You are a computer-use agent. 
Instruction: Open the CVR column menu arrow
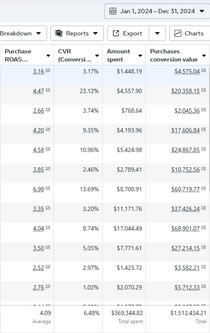pyautogui.click(x=97, y=55)
